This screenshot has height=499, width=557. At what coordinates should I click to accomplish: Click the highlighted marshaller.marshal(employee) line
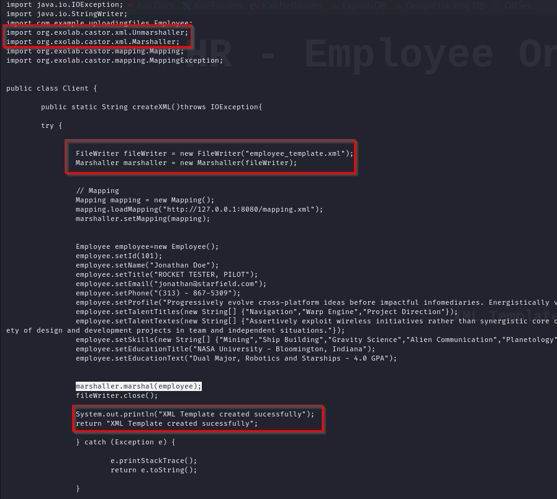pyautogui.click(x=138, y=386)
